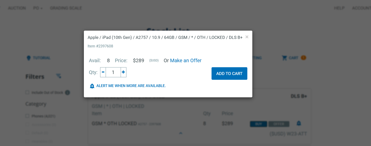The height and width of the screenshot is (146, 371).
Task: Open the PO dropdown menu
Action: point(38,8)
